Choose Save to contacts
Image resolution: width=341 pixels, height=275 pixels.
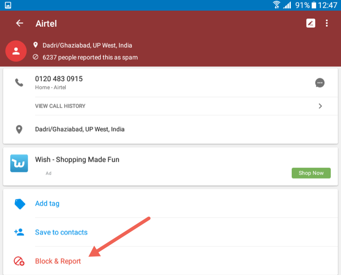pyautogui.click(x=61, y=232)
